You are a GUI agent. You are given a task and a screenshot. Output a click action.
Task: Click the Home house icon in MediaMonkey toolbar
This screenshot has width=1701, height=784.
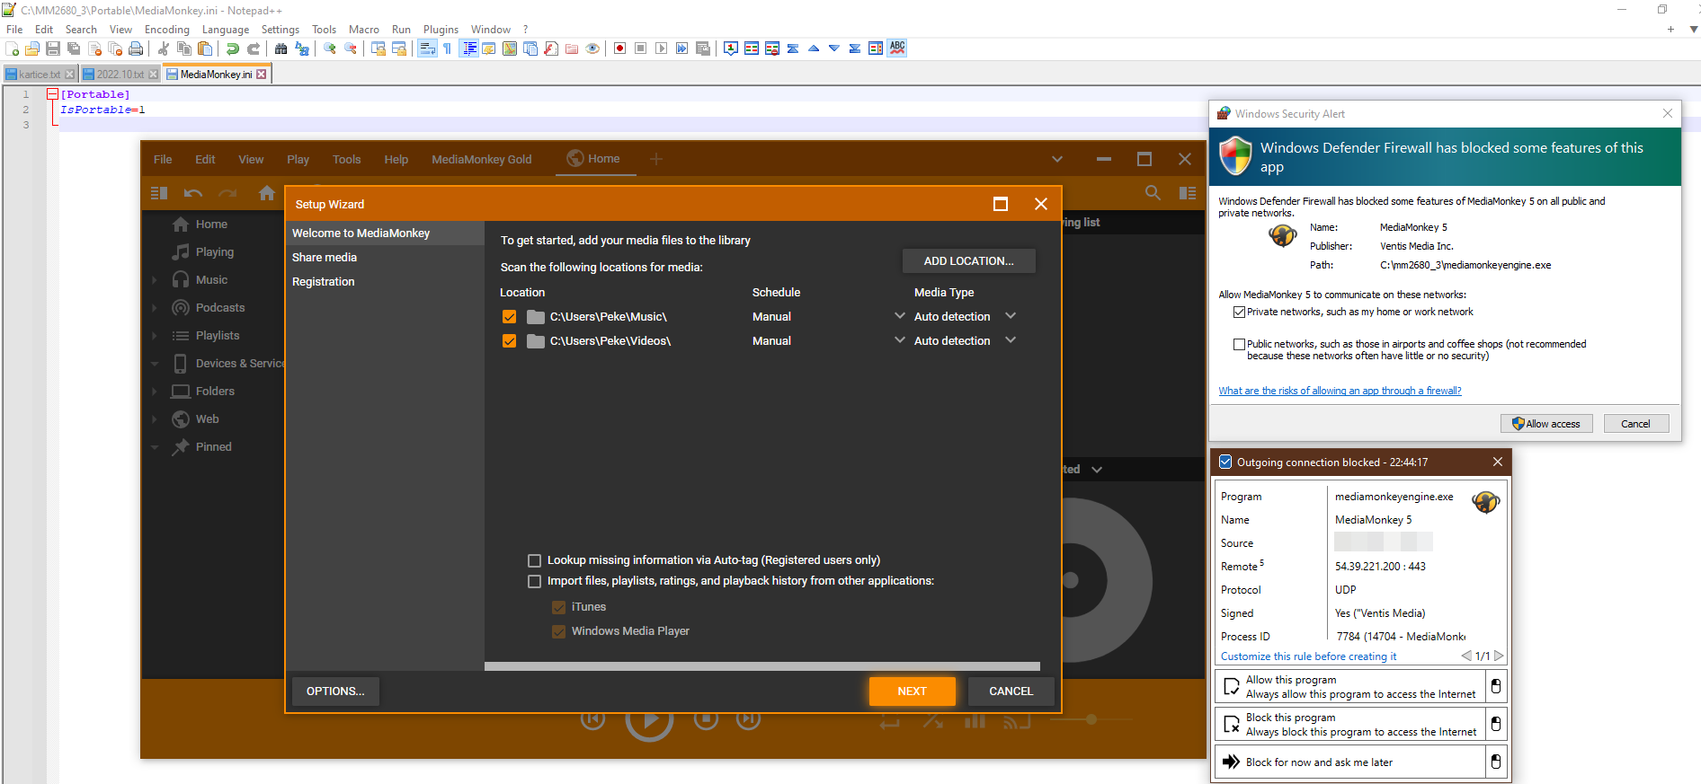(266, 192)
